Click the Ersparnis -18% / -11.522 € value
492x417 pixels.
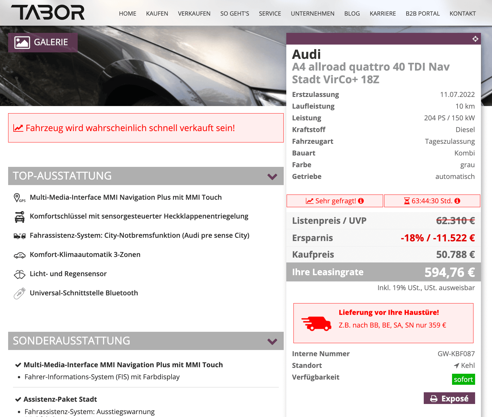click(x=438, y=238)
